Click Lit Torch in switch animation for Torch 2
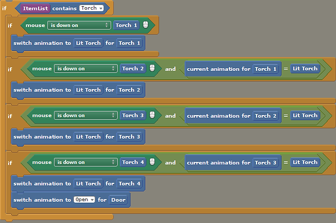 coord(88,90)
